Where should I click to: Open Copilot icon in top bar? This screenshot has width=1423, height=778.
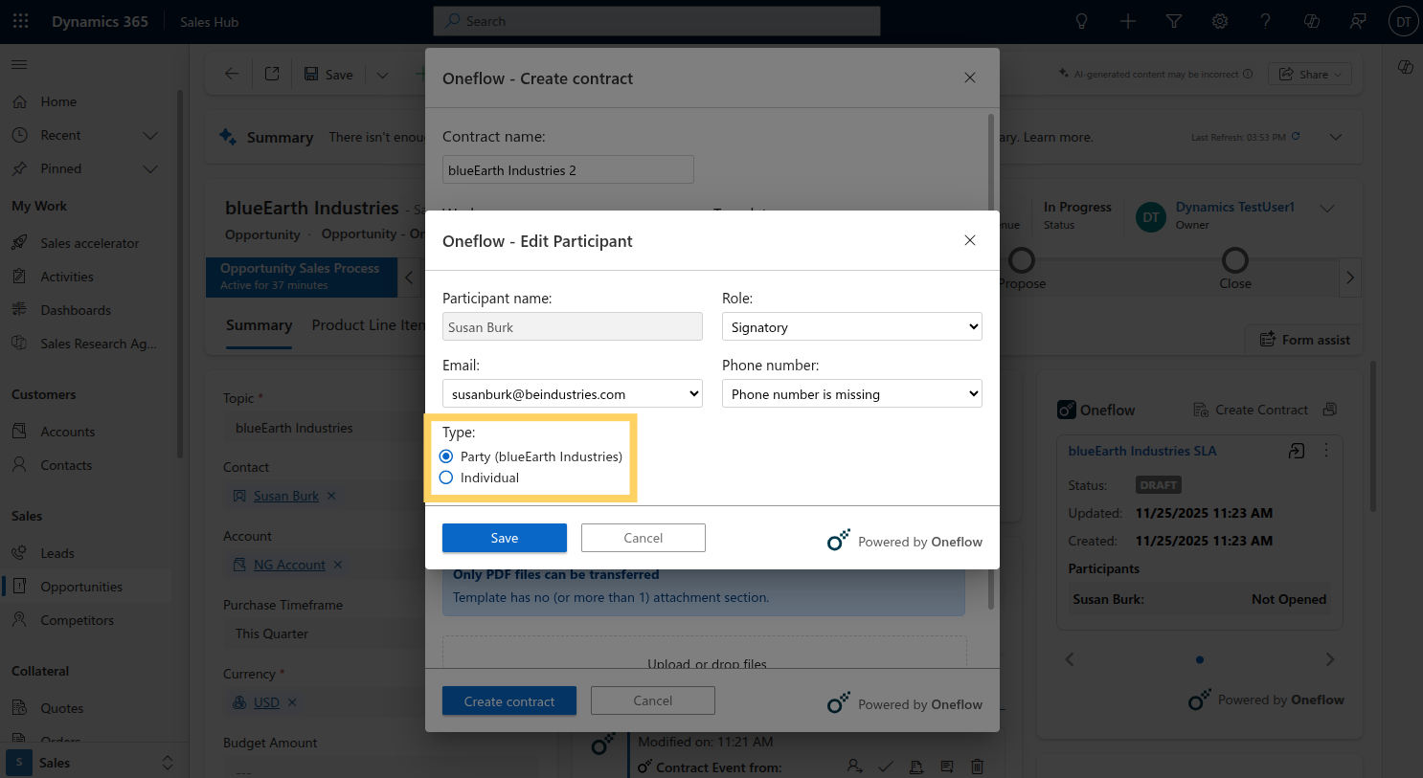(1312, 21)
